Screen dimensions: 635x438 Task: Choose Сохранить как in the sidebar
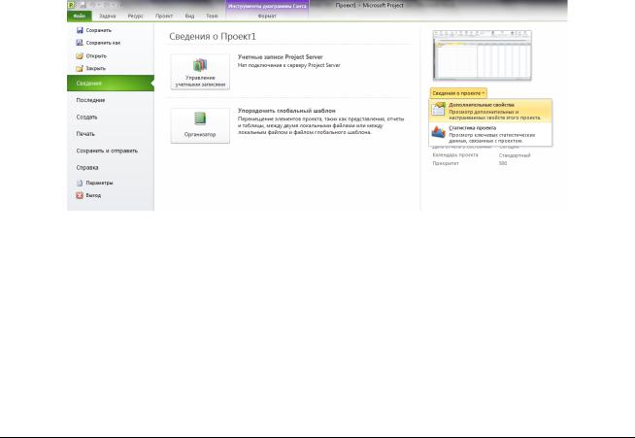point(98,43)
